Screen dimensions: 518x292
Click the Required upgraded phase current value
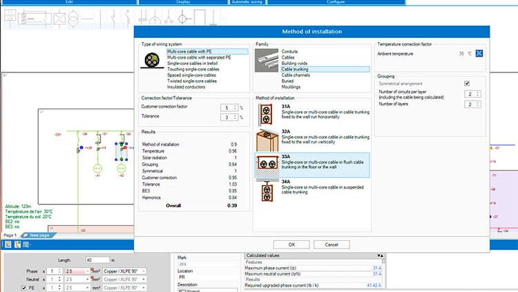[x=374, y=285]
